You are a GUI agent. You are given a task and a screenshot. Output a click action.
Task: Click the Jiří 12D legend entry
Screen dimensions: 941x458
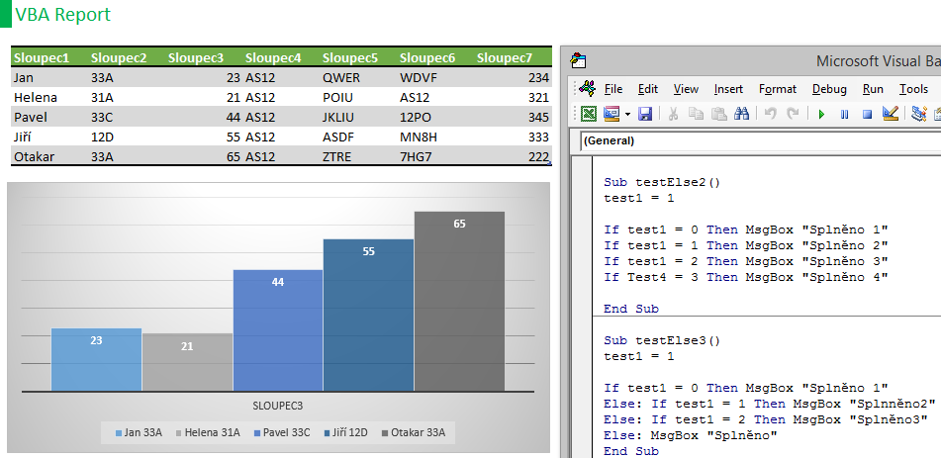pyautogui.click(x=345, y=432)
